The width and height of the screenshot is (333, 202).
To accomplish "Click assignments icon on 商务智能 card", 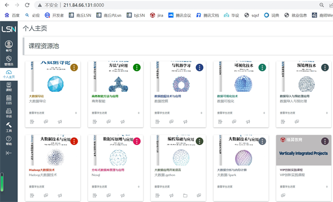I will [95, 122].
